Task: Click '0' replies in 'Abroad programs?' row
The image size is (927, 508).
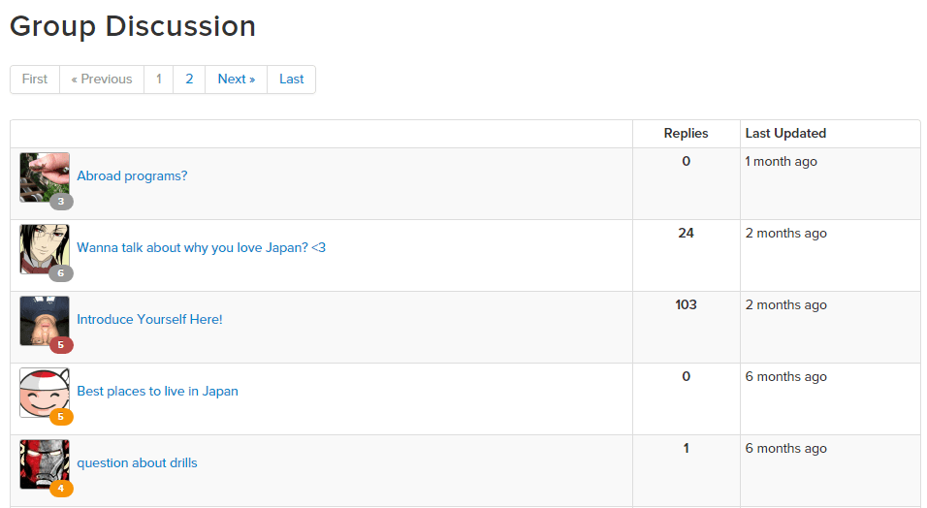Action: (x=686, y=162)
